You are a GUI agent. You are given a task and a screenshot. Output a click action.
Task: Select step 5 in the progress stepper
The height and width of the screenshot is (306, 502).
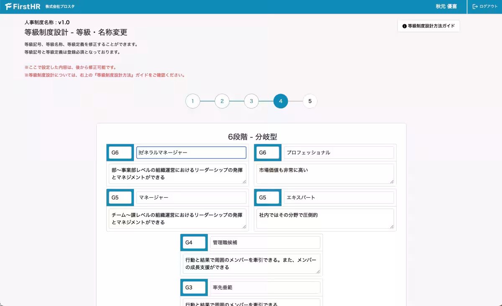click(310, 101)
